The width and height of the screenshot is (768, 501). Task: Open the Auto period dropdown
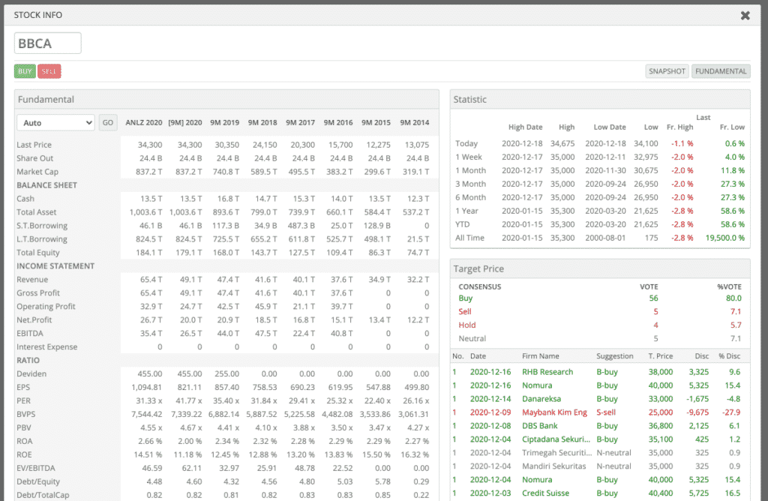pyautogui.click(x=55, y=122)
